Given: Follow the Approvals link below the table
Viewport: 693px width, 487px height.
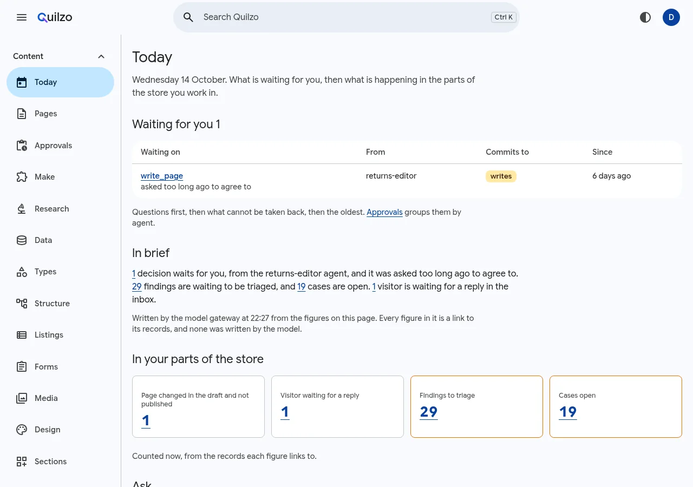Looking at the screenshot, I should point(384,212).
